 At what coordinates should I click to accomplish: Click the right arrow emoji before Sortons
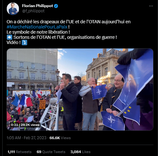click(x=9, y=37)
